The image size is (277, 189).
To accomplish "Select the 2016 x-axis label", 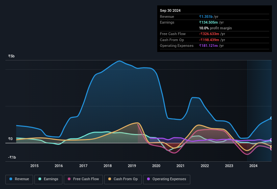I will pos(59,166).
